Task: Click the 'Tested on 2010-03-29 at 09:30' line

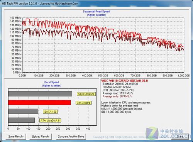Action: coord(120,84)
